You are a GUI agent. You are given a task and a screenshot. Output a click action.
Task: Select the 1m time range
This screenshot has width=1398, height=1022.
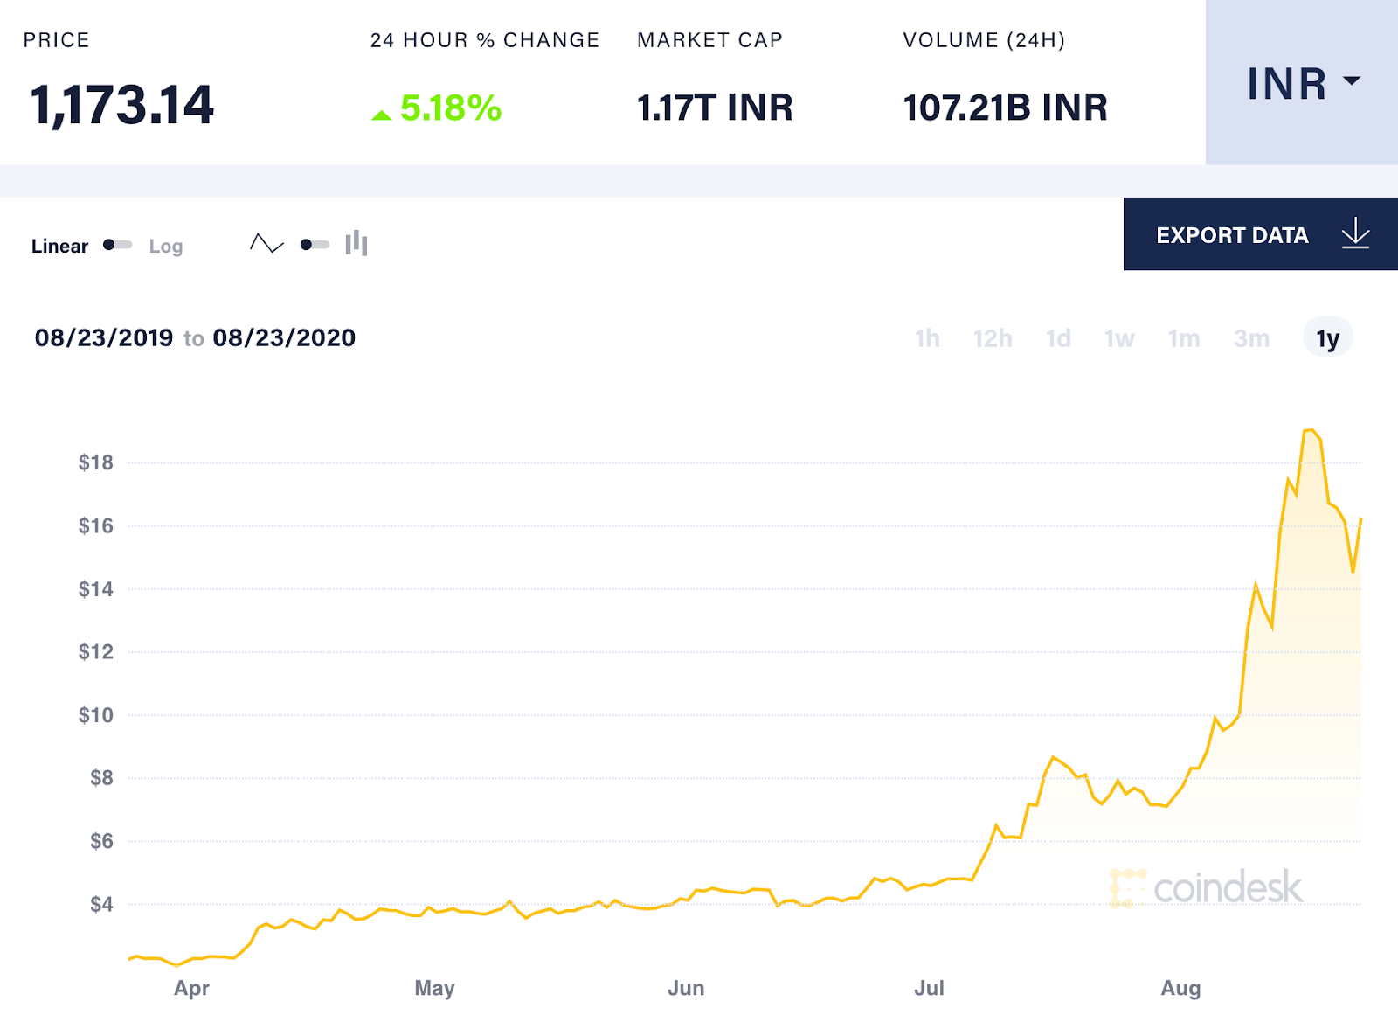click(1185, 338)
